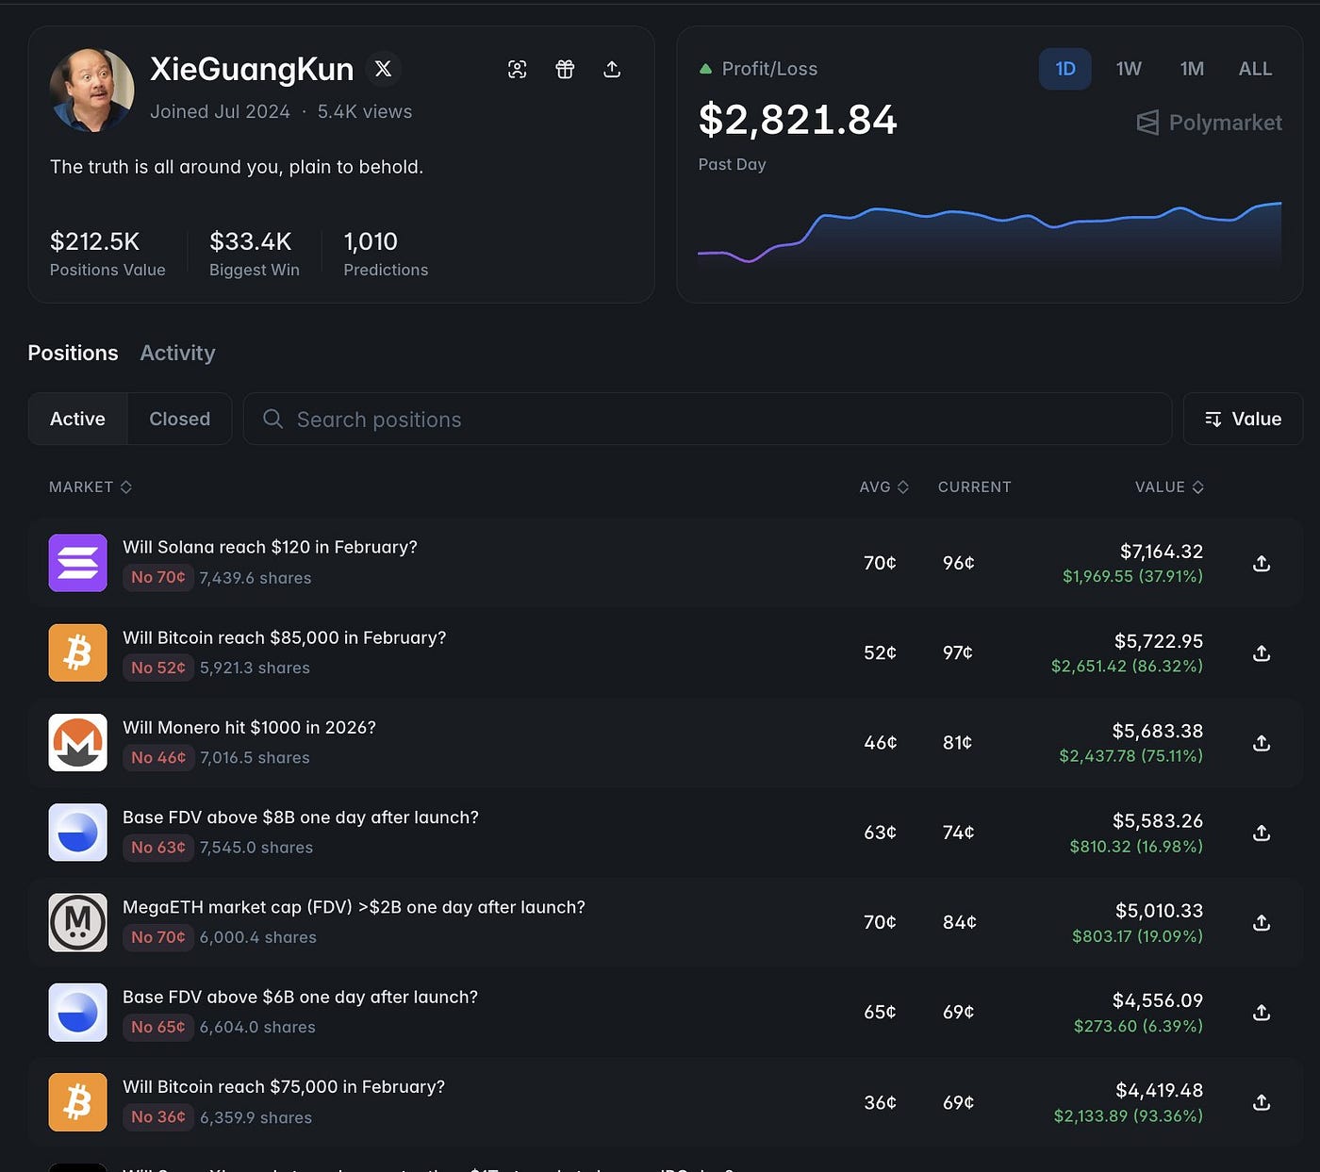Viewport: 1320px width, 1172px height.
Task: Switch to the Closed positions toggle
Action: (179, 419)
